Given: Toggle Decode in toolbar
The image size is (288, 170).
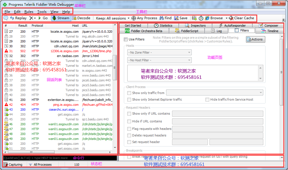Looking at the screenshot, I should point(81,18).
